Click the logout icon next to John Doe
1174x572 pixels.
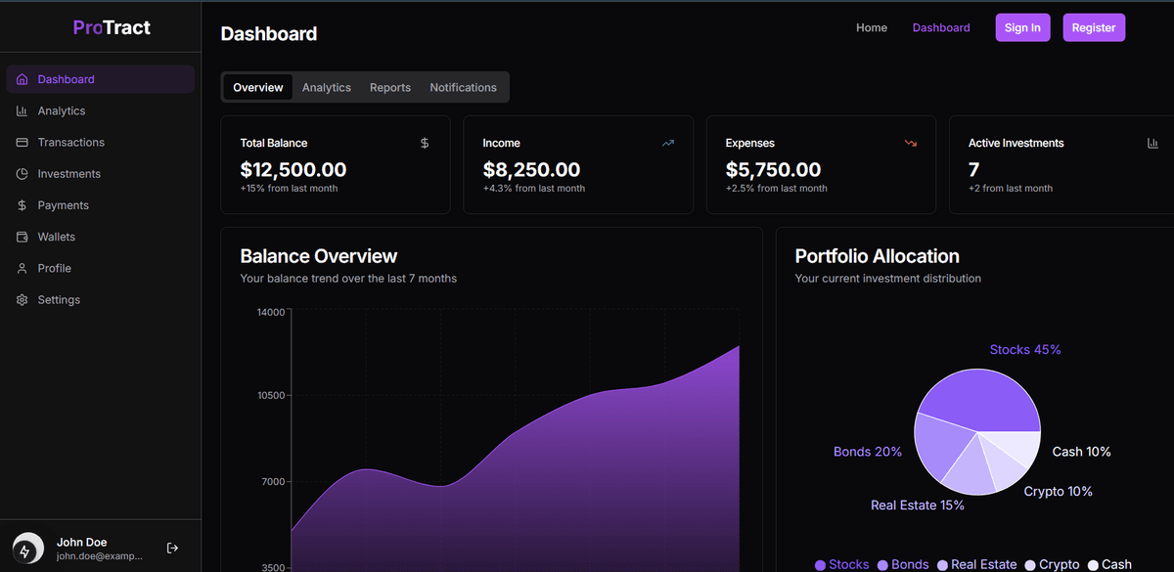coord(172,548)
